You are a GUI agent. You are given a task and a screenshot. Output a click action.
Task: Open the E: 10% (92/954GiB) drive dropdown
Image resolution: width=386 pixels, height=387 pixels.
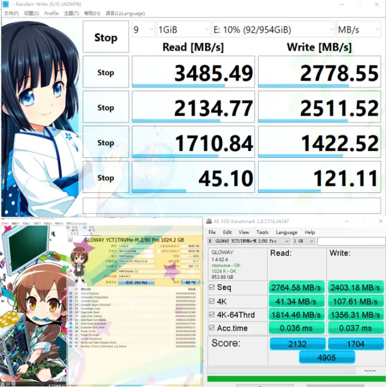point(273,30)
